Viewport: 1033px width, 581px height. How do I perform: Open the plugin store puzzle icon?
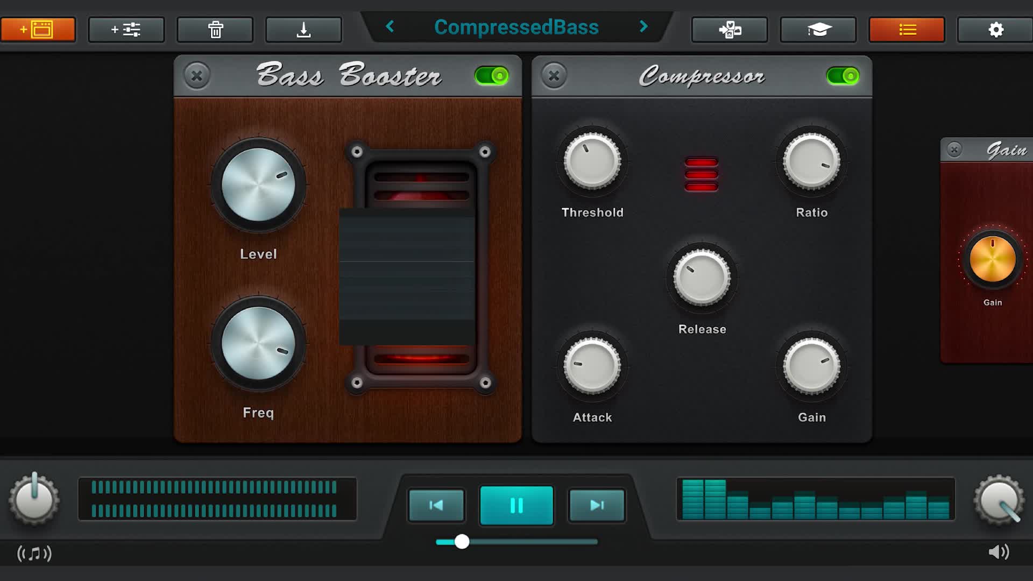coord(730,29)
